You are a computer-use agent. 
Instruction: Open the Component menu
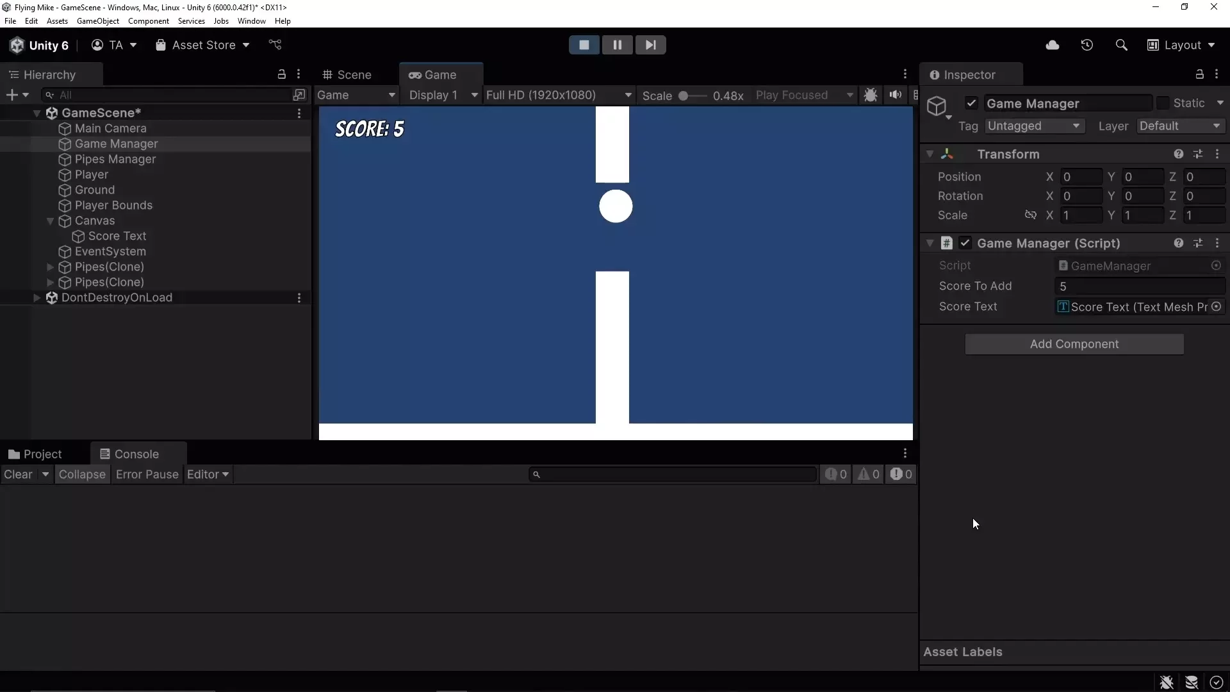coord(149,21)
